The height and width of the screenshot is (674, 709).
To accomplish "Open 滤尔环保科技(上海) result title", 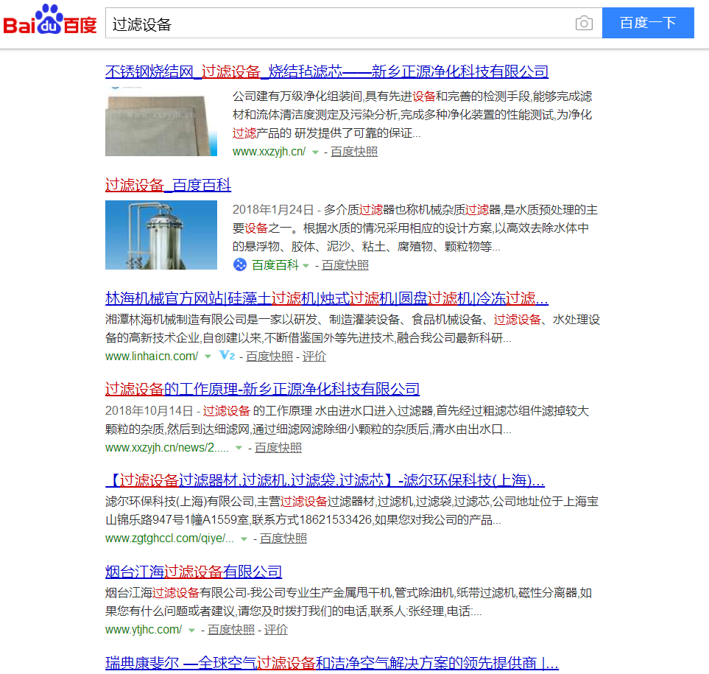I will pyautogui.click(x=325, y=480).
